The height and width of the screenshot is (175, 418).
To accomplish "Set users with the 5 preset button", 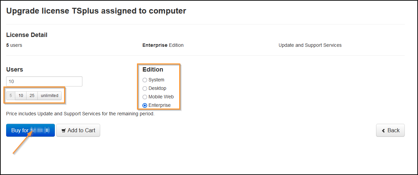I will (x=11, y=96).
